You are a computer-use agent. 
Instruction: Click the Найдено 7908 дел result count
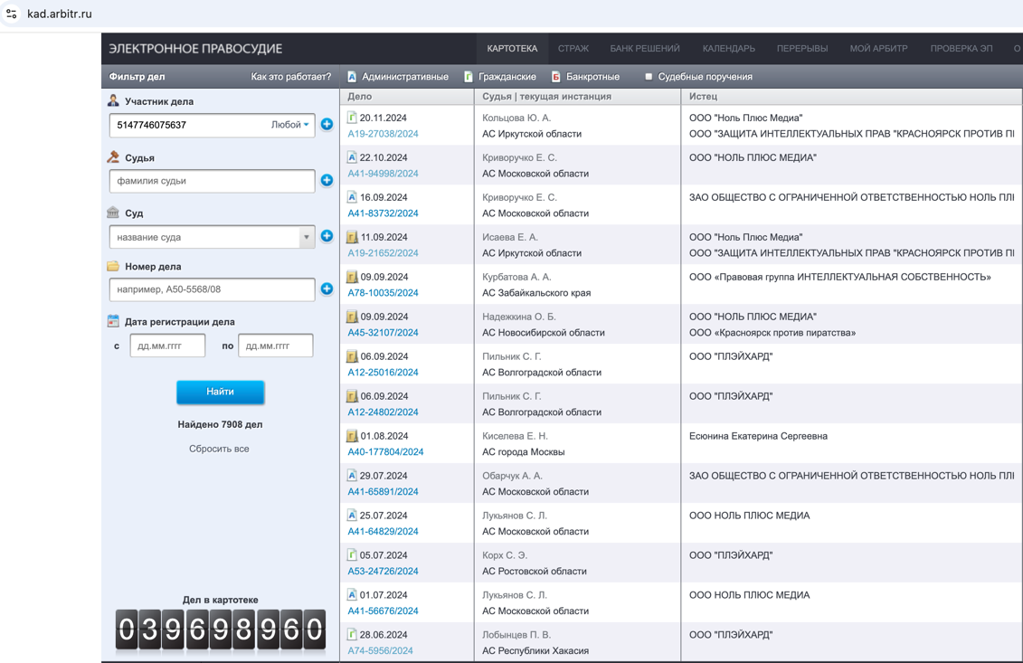[x=220, y=424]
